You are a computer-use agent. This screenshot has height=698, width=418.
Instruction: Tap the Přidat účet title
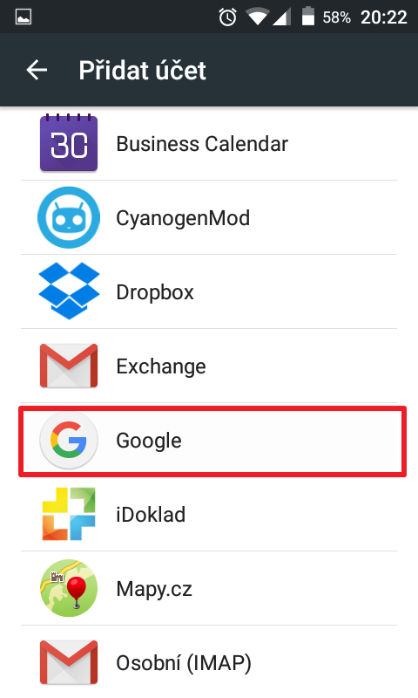click(142, 71)
